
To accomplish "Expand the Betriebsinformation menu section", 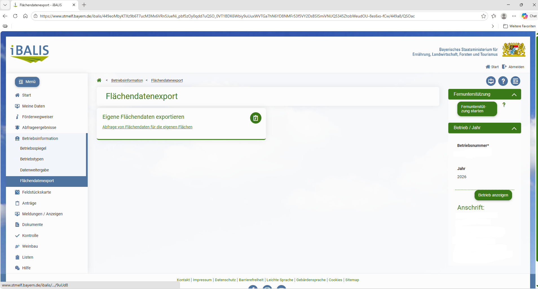I will (40, 138).
